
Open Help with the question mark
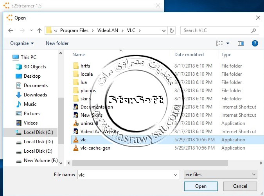tap(255, 43)
